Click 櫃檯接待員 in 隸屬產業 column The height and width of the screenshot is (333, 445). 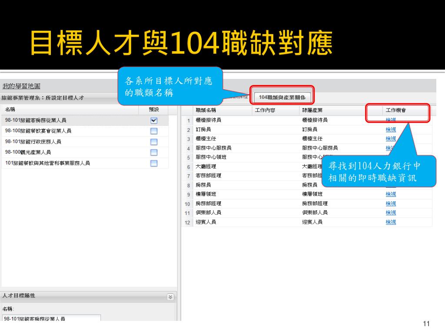point(315,120)
